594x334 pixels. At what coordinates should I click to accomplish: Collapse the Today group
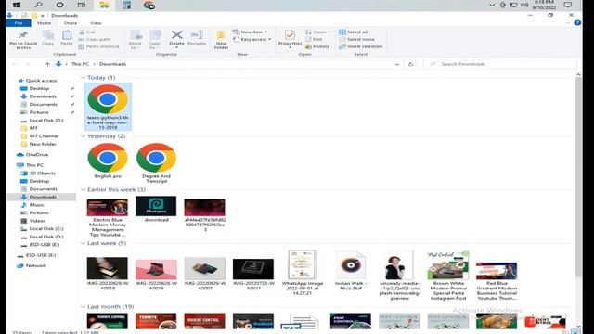coord(83,78)
